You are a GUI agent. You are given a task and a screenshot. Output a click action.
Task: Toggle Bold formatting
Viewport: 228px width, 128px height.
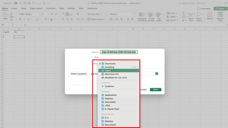pyautogui.click(x=20, y=19)
